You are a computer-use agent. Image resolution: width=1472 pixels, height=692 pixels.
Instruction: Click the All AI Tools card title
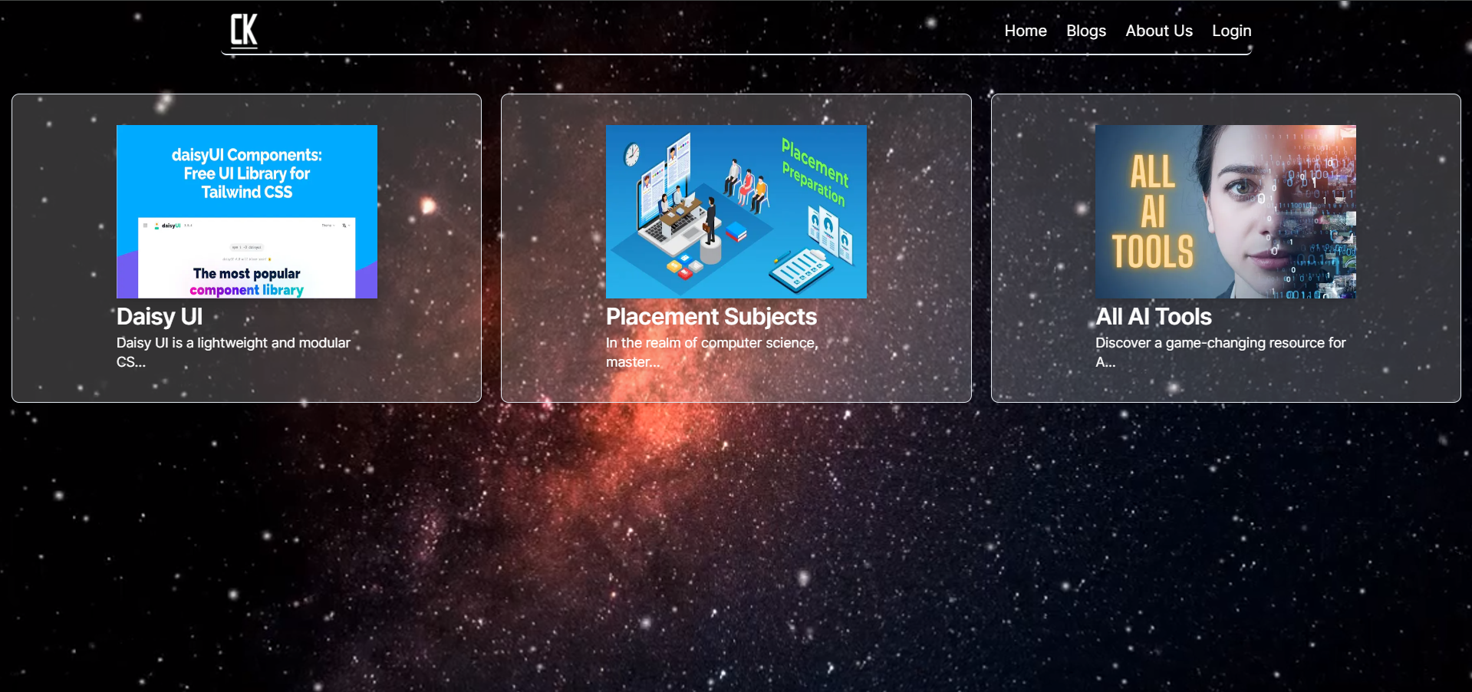click(1154, 316)
